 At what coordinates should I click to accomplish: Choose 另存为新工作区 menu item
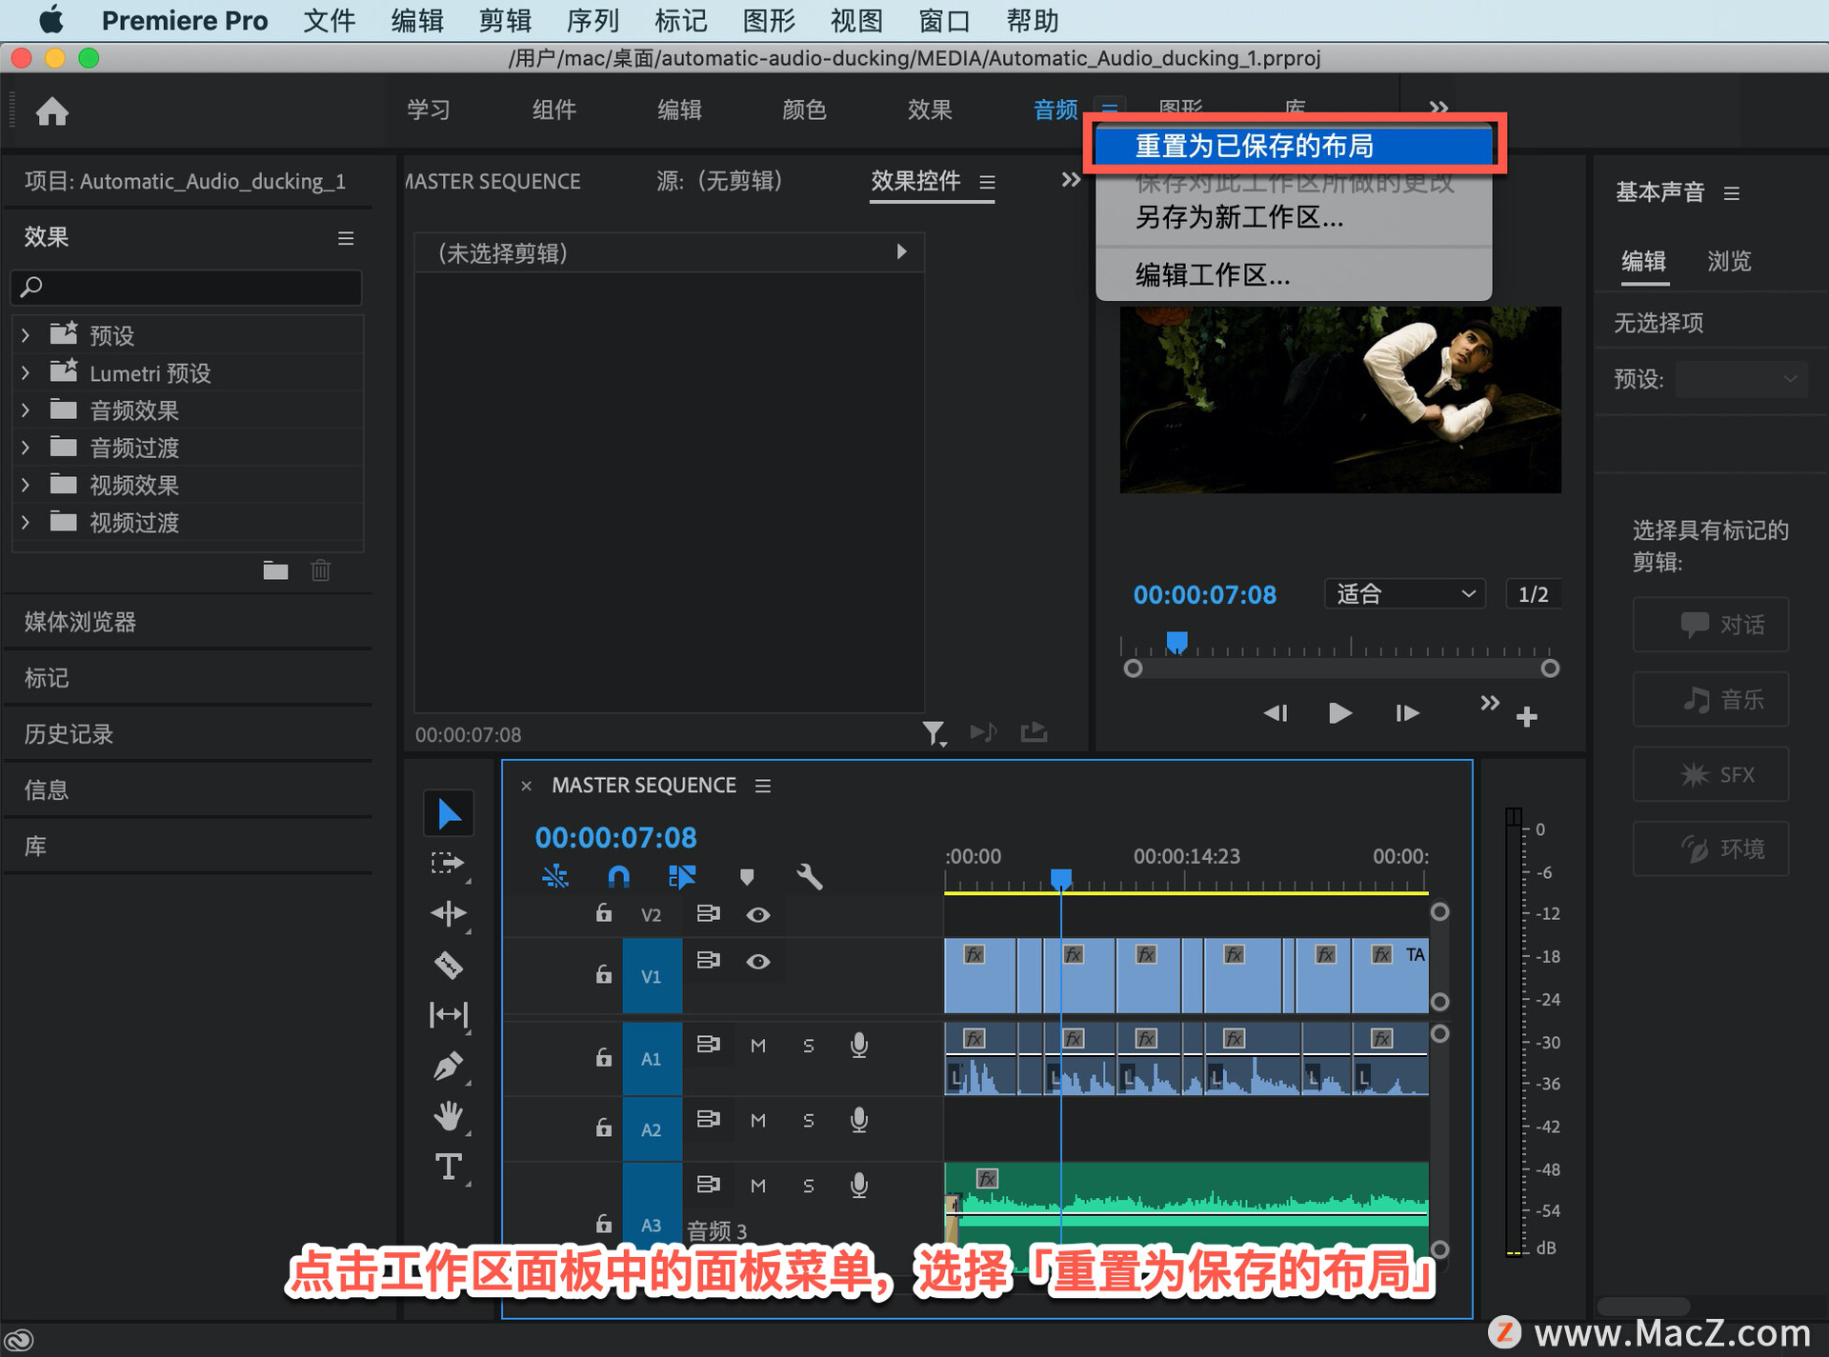[x=1294, y=218]
